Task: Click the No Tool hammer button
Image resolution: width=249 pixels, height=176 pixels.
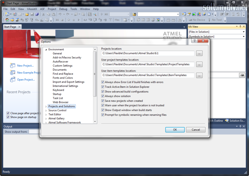Action: [x=215, y=20]
